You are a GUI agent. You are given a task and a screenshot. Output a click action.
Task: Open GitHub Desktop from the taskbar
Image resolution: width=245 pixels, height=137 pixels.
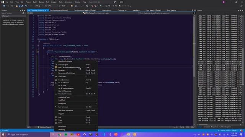click(x=85, y=134)
